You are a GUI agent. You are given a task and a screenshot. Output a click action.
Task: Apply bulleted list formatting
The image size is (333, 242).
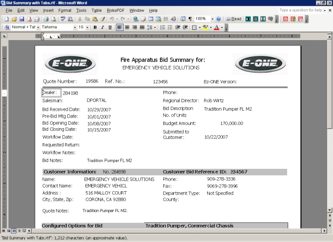click(x=170, y=27)
